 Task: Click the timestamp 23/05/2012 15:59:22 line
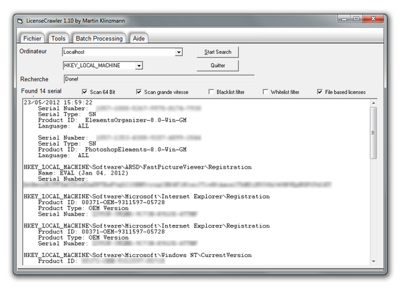coord(58,103)
